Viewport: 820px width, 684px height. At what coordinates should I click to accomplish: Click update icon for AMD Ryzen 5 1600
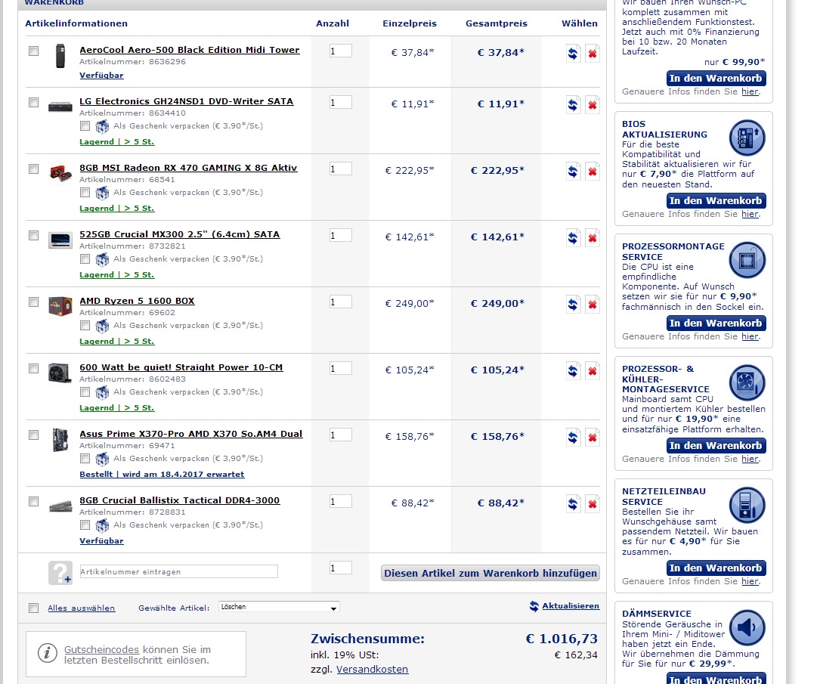coord(573,305)
